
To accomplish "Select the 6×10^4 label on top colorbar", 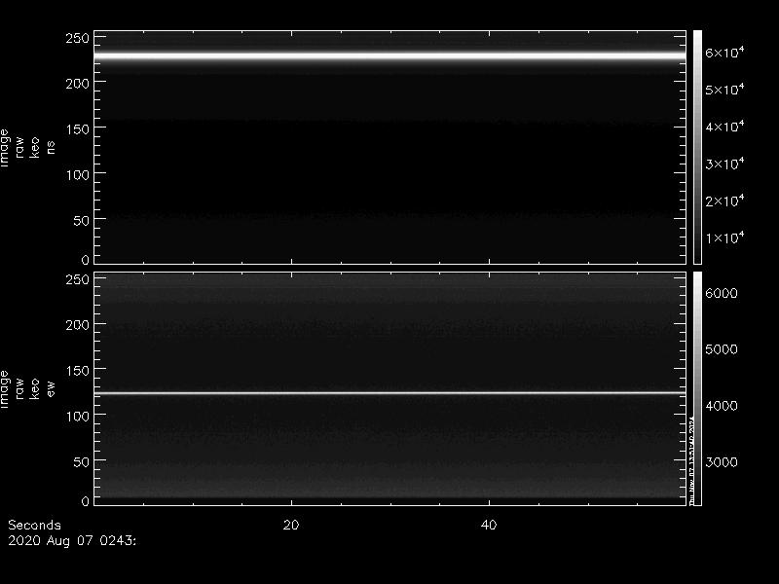I will (x=724, y=54).
